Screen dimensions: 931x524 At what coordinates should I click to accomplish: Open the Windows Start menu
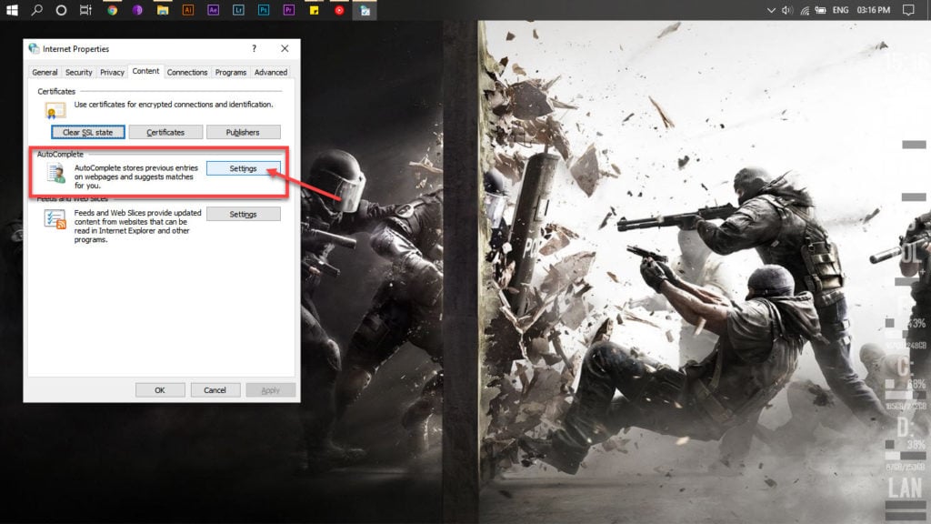[11, 10]
